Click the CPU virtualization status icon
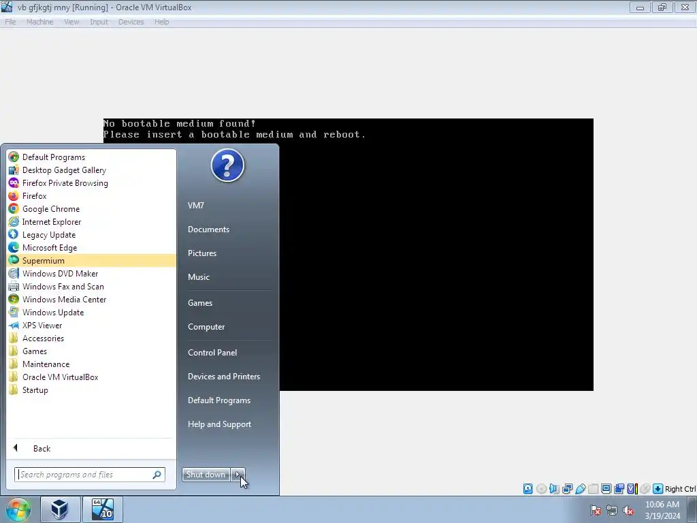The height and width of the screenshot is (523, 697). click(x=632, y=489)
